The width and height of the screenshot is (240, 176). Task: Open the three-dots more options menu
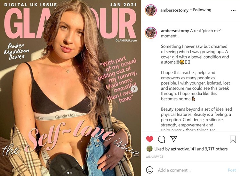pos(233,11)
